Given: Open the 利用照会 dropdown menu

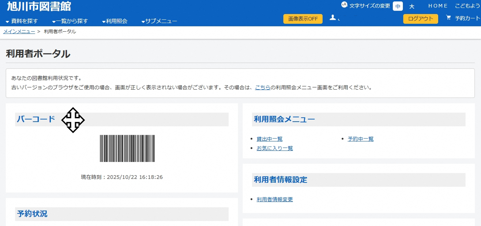Looking at the screenshot, I should [x=114, y=21].
